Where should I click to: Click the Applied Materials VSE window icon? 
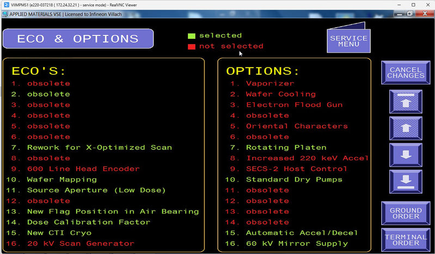click(5, 14)
